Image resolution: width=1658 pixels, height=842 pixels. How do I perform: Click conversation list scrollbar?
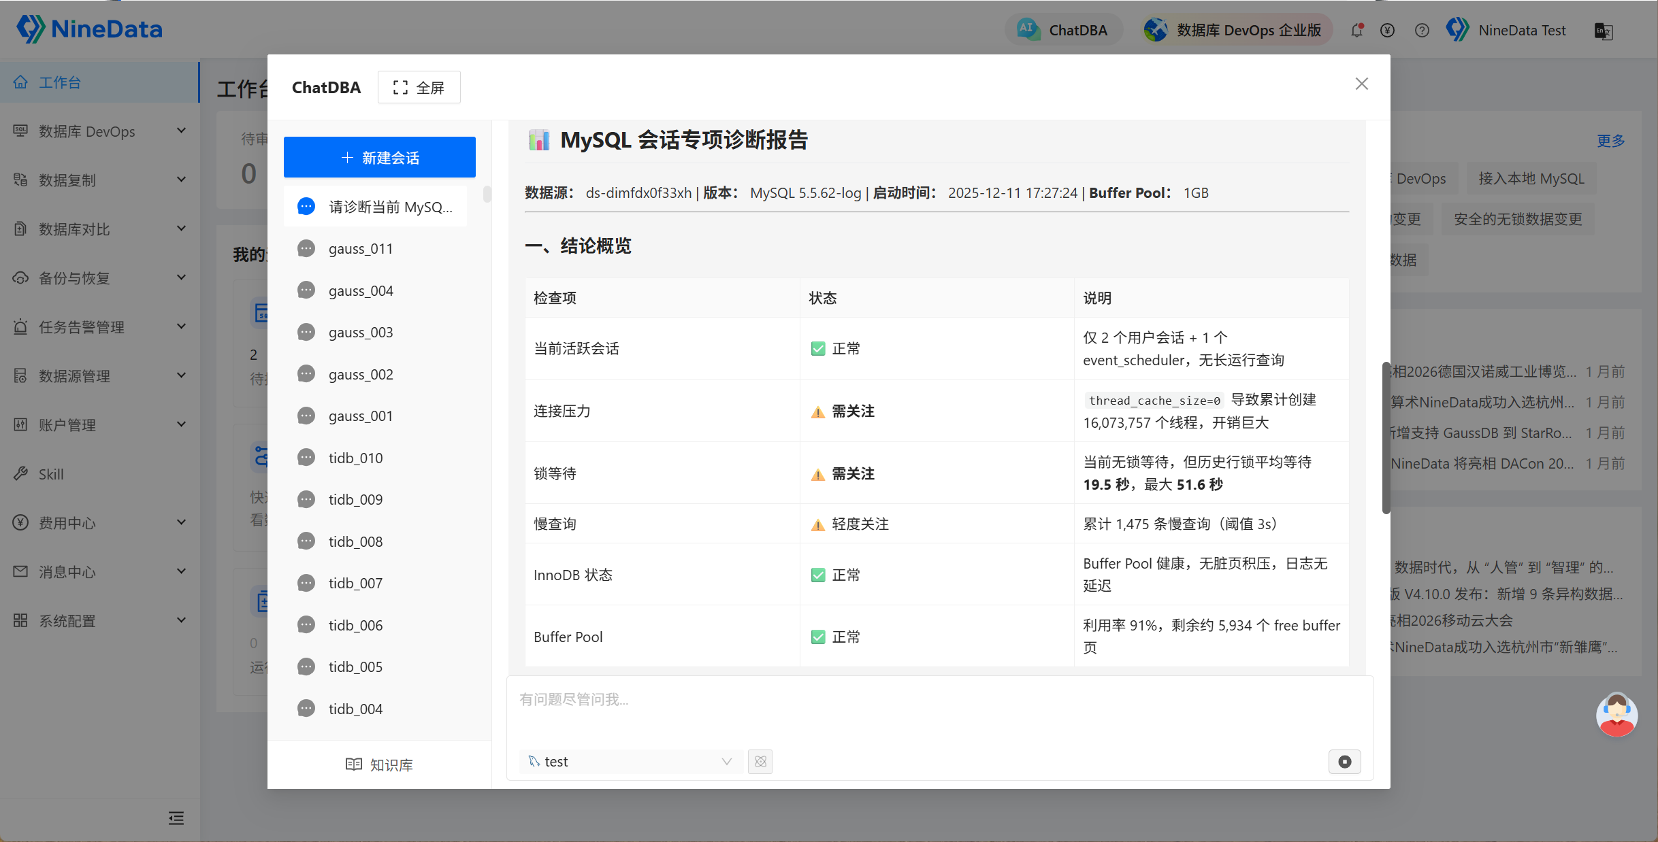coord(487,195)
